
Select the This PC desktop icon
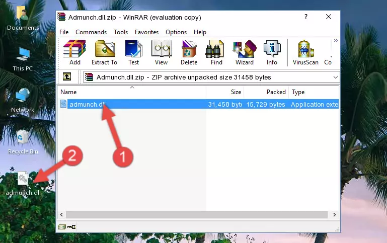[23, 59]
